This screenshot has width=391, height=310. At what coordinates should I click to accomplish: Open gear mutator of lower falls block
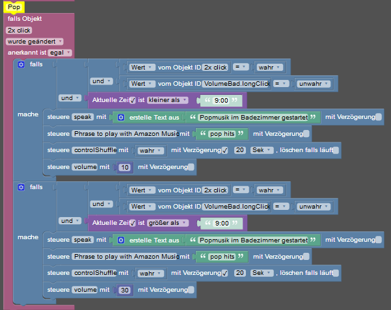pyautogui.click(x=21, y=187)
